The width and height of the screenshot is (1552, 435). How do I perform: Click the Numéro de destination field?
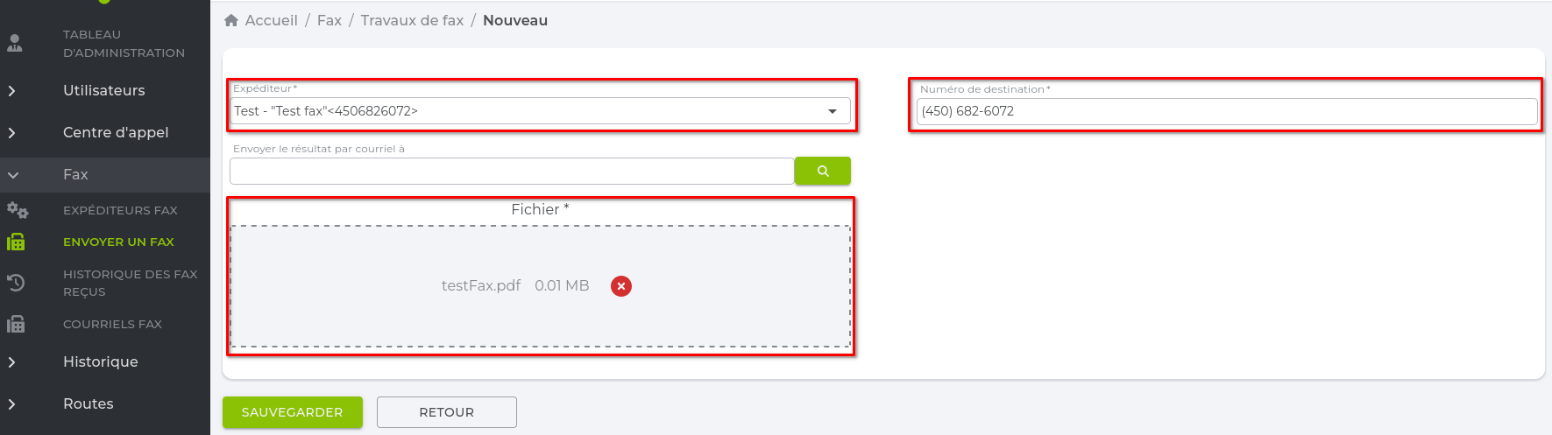tap(1226, 111)
